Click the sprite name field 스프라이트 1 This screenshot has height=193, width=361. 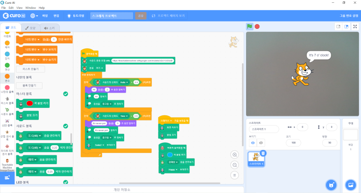click(264, 129)
